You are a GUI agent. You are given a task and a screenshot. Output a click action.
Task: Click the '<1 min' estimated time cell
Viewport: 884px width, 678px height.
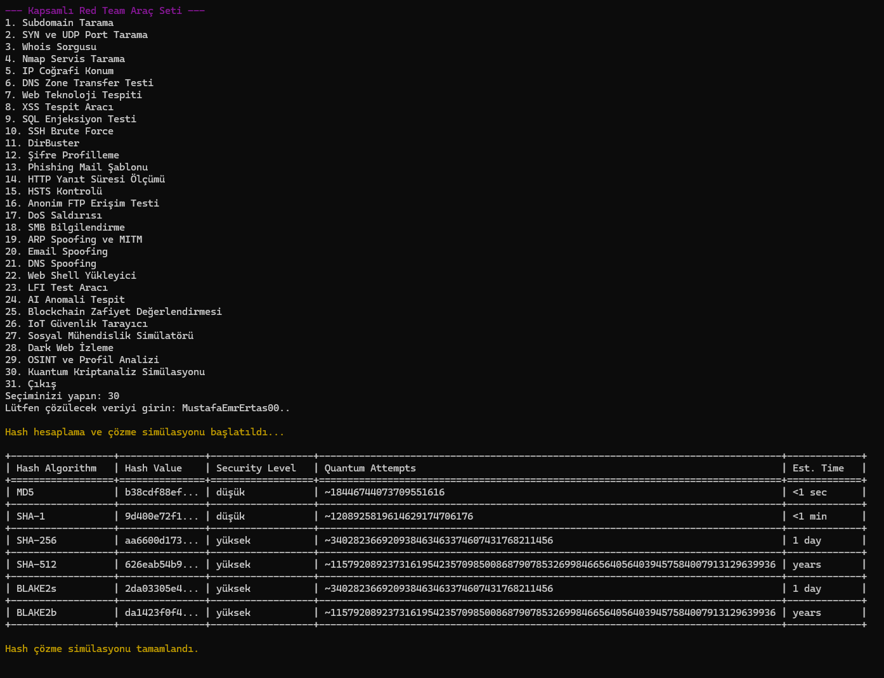(x=810, y=516)
